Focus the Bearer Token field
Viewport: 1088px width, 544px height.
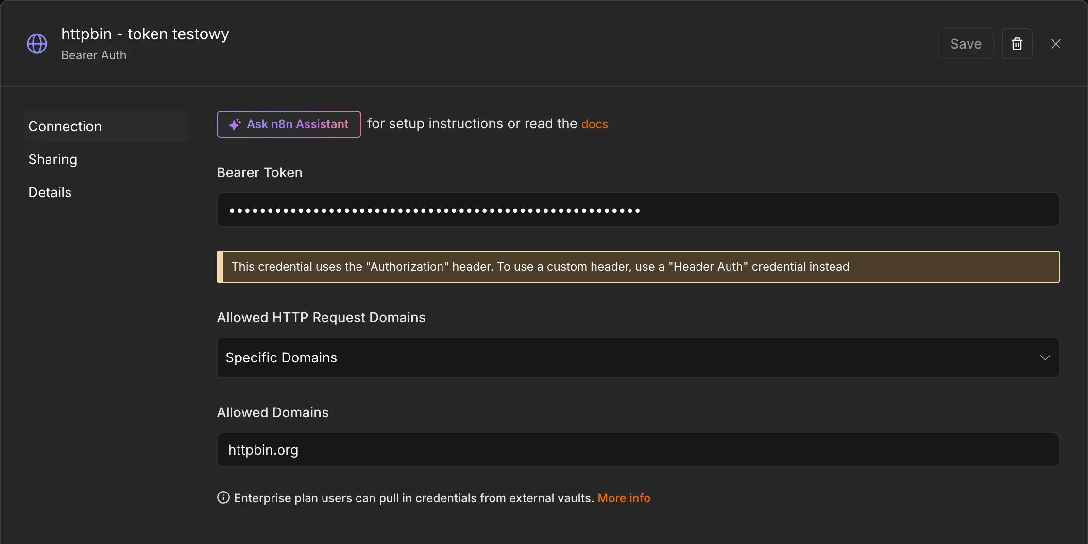pos(638,210)
